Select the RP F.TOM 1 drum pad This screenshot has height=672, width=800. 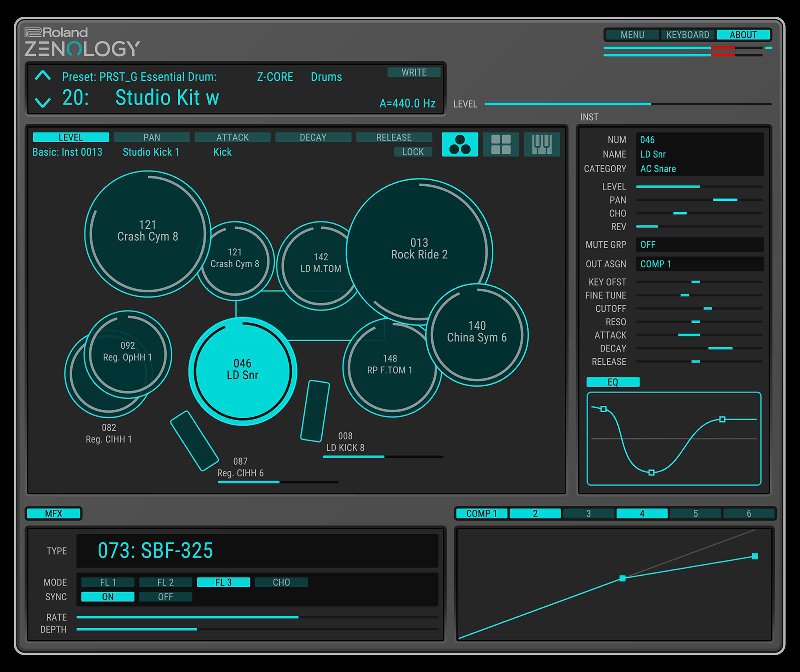389,365
